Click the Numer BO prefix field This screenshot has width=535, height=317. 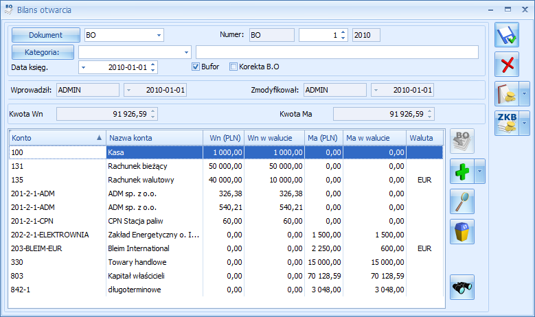(x=271, y=35)
